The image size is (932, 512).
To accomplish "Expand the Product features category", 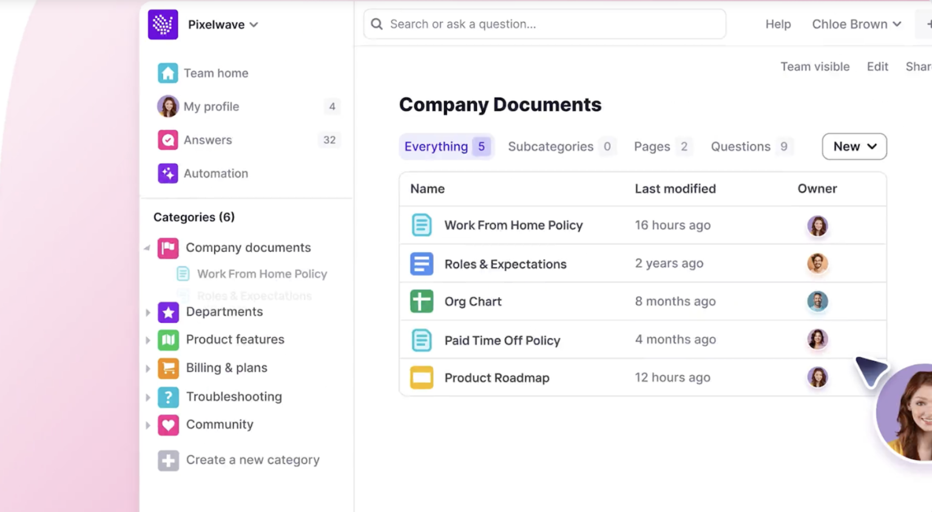I will coord(149,340).
